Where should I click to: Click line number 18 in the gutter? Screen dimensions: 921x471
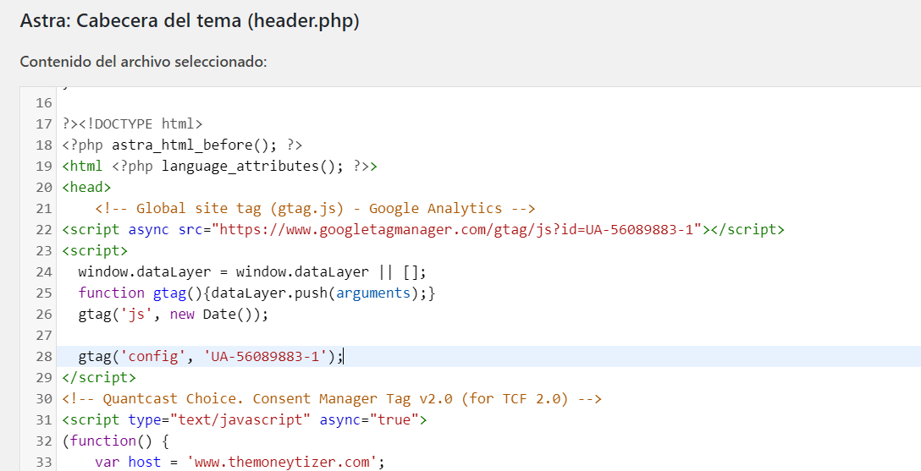(x=44, y=145)
